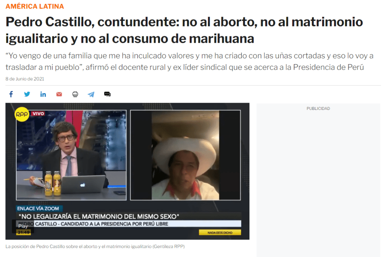Open the AMÉRICA LATINA section link
389x257 pixels.
(x=35, y=6)
